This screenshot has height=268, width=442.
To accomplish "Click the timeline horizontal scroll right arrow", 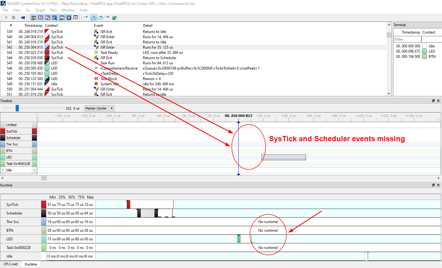I will coord(439,178).
